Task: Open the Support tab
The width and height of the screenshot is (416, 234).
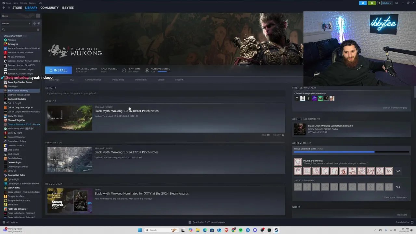Action: click(179, 80)
